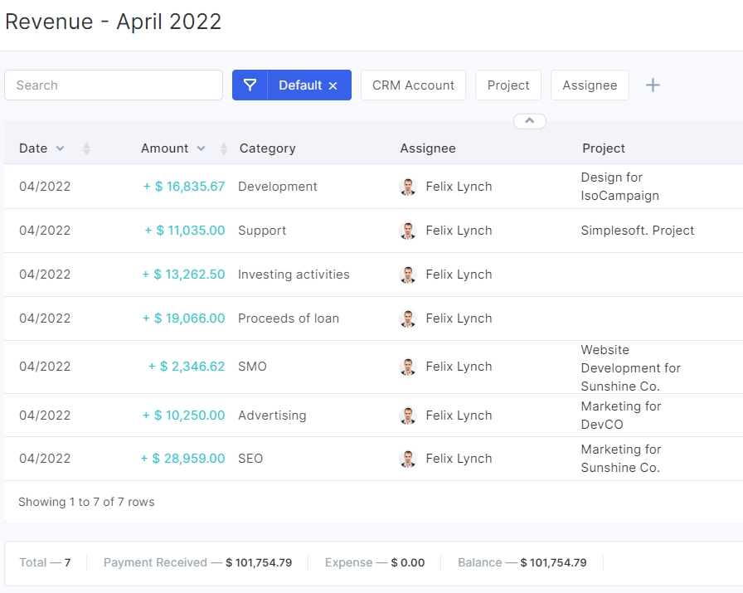Open the Amount column dropdown arrow
The height and width of the screenshot is (593, 743).
202,148
